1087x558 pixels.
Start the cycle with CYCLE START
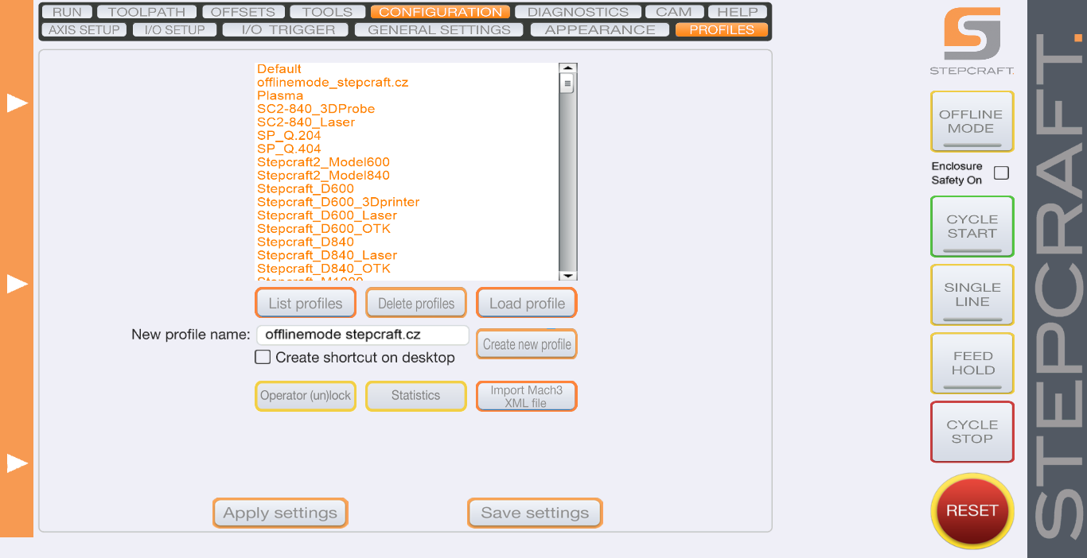coord(972,226)
